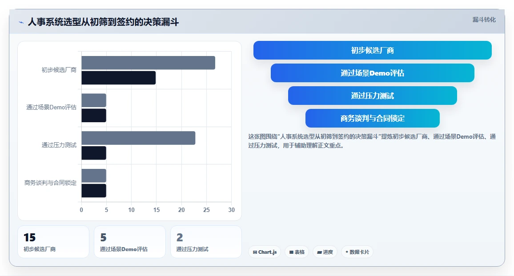Click the small blue icon before the title
The height and width of the screenshot is (276, 514).
pyautogui.click(x=21, y=22)
